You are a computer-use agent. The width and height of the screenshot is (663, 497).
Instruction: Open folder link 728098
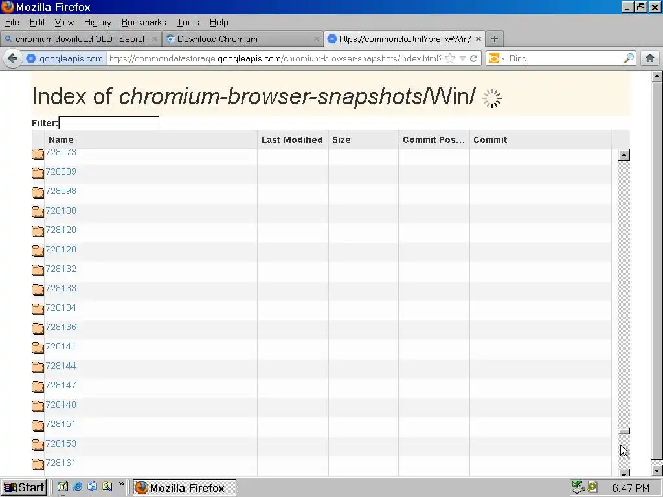click(61, 191)
